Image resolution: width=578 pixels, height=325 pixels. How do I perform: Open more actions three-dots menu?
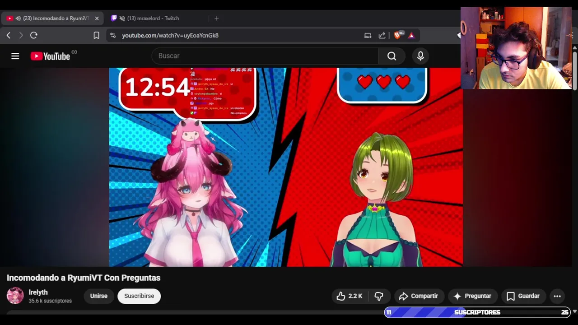557,296
